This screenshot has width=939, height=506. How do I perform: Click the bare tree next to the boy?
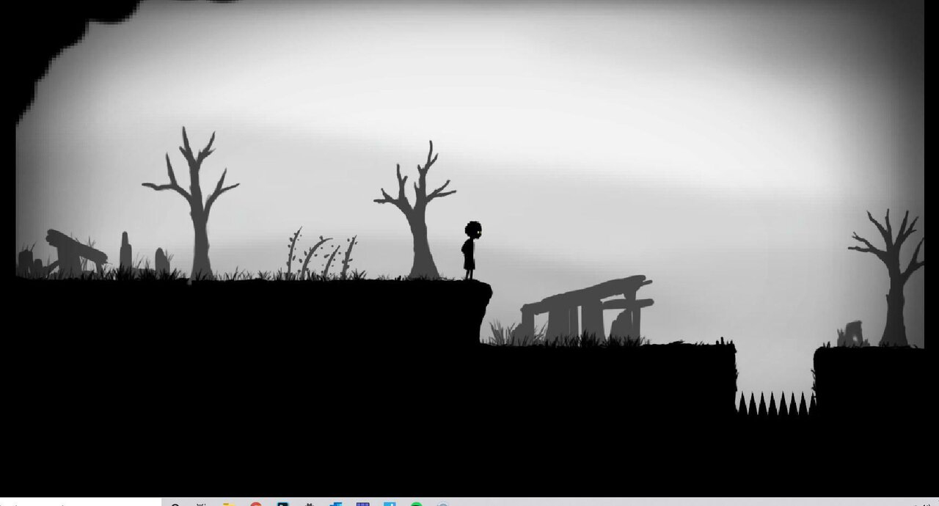tap(415, 210)
